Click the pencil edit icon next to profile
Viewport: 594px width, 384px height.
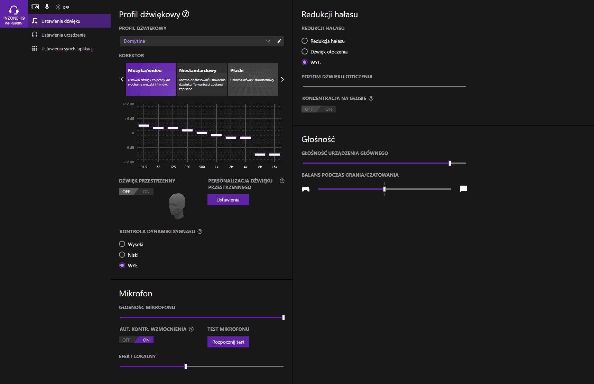point(279,41)
